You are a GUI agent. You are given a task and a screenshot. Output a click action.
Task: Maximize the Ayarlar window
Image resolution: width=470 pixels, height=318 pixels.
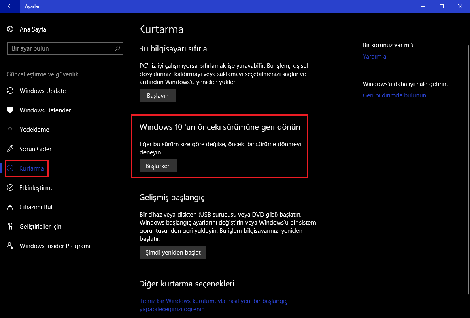[x=442, y=6]
